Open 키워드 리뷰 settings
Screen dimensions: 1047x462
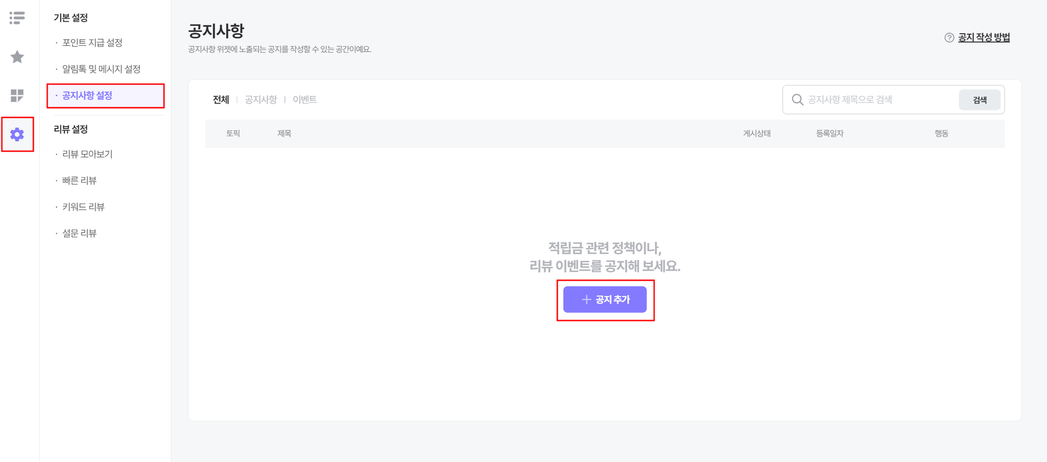coord(83,207)
